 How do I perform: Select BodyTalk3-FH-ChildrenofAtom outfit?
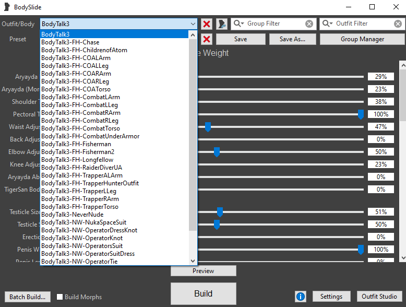[114, 50]
